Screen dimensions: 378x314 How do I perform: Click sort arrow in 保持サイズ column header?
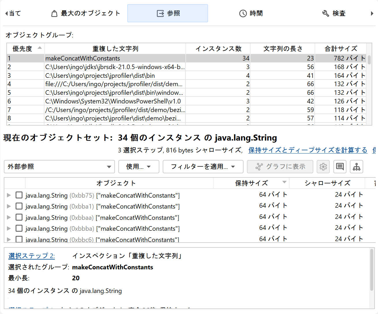click(x=284, y=182)
